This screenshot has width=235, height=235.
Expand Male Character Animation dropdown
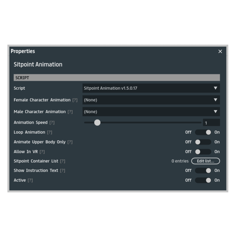(151, 112)
